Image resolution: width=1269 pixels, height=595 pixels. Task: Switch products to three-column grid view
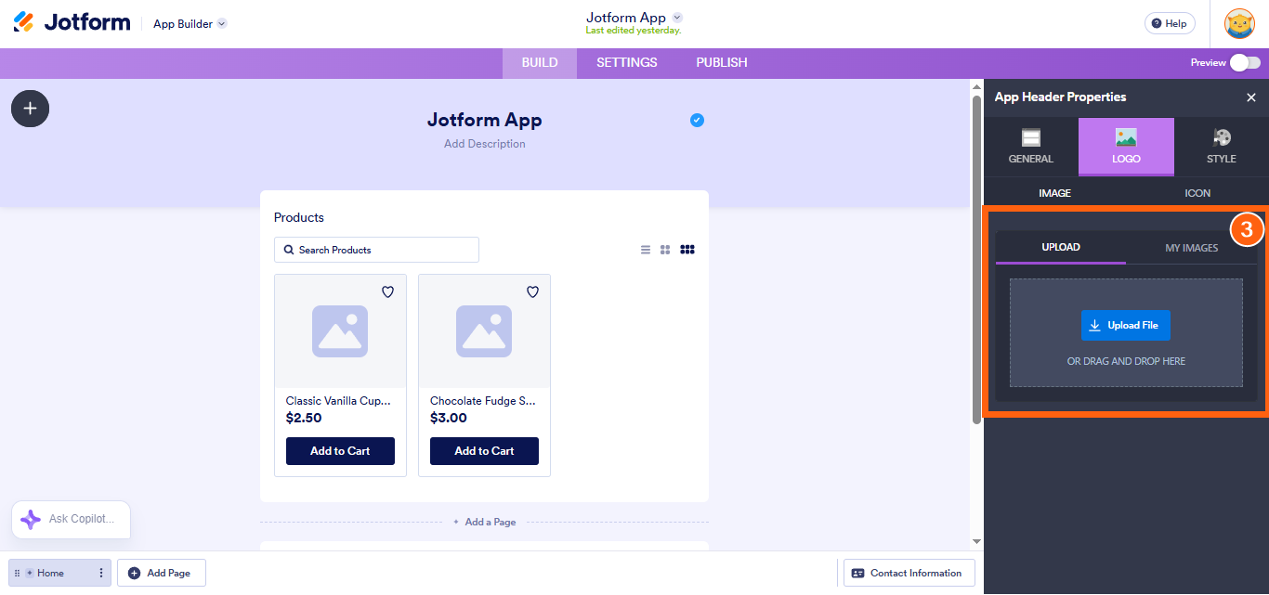point(687,250)
